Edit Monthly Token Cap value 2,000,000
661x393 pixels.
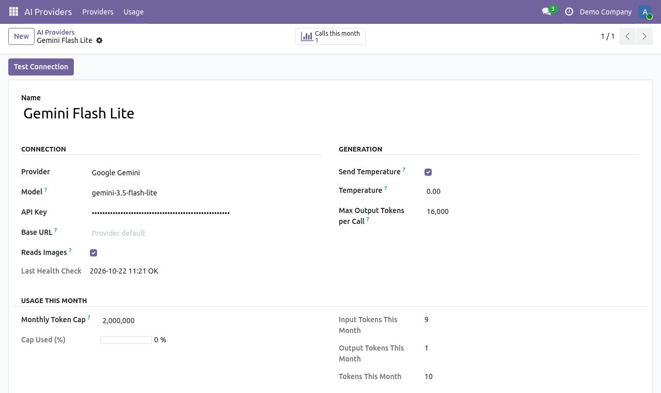pyautogui.click(x=211, y=321)
